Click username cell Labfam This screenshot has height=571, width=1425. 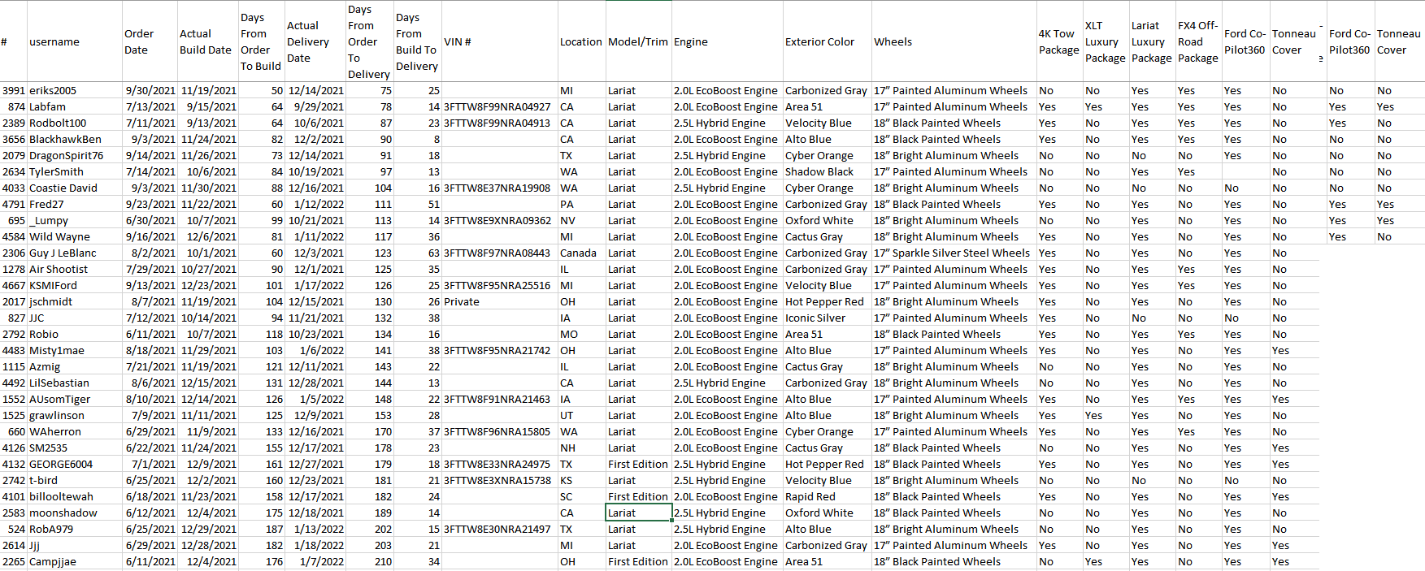74,106
